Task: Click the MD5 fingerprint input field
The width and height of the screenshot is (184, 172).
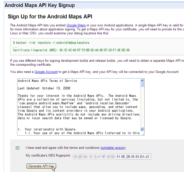Action: coord(112,157)
